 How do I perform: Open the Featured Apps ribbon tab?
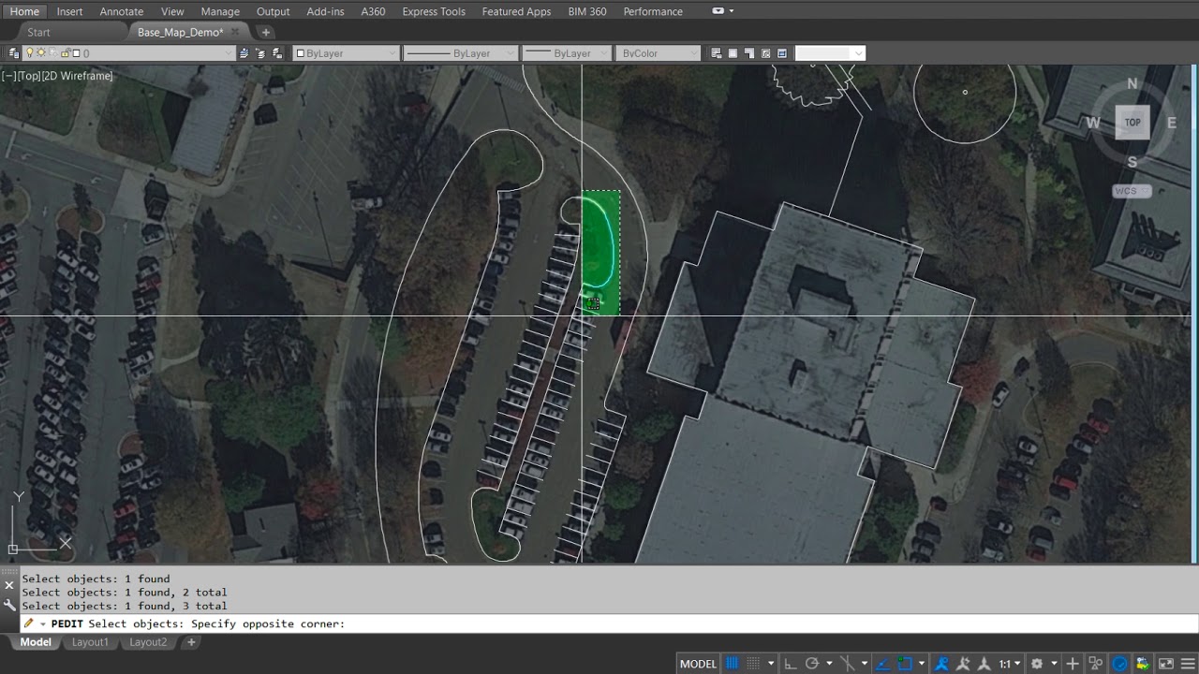pos(516,11)
